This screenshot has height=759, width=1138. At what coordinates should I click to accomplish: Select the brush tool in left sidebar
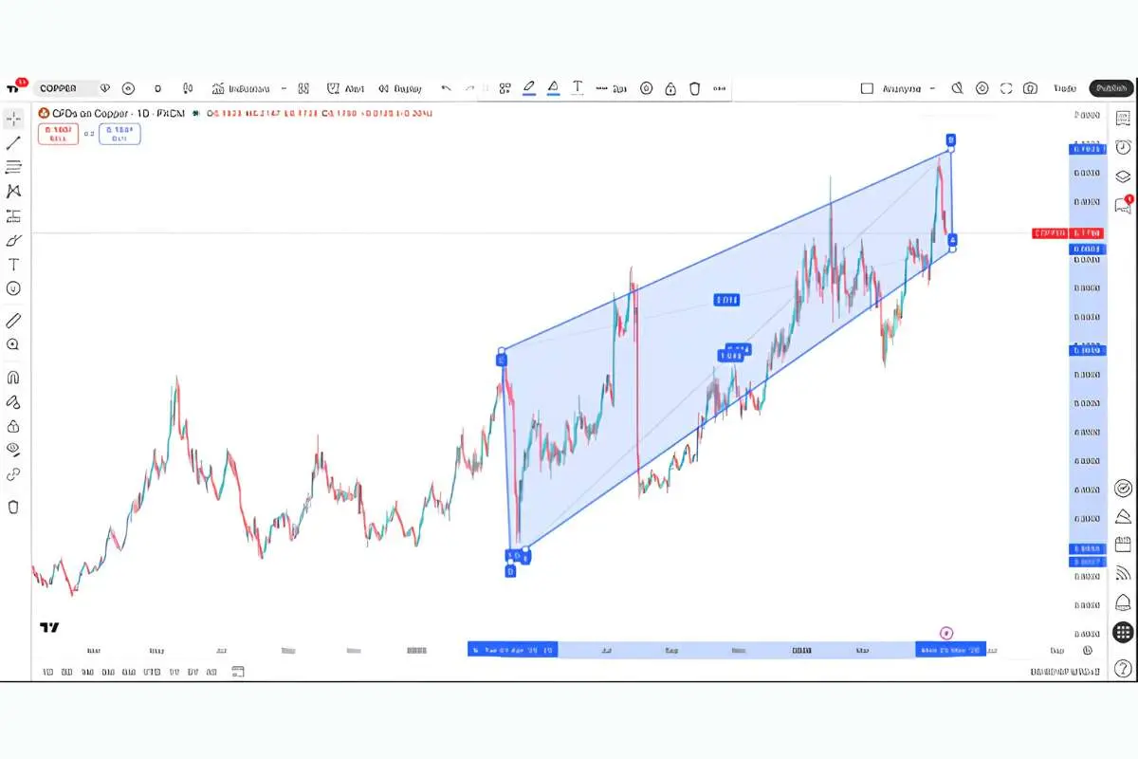coord(13,240)
